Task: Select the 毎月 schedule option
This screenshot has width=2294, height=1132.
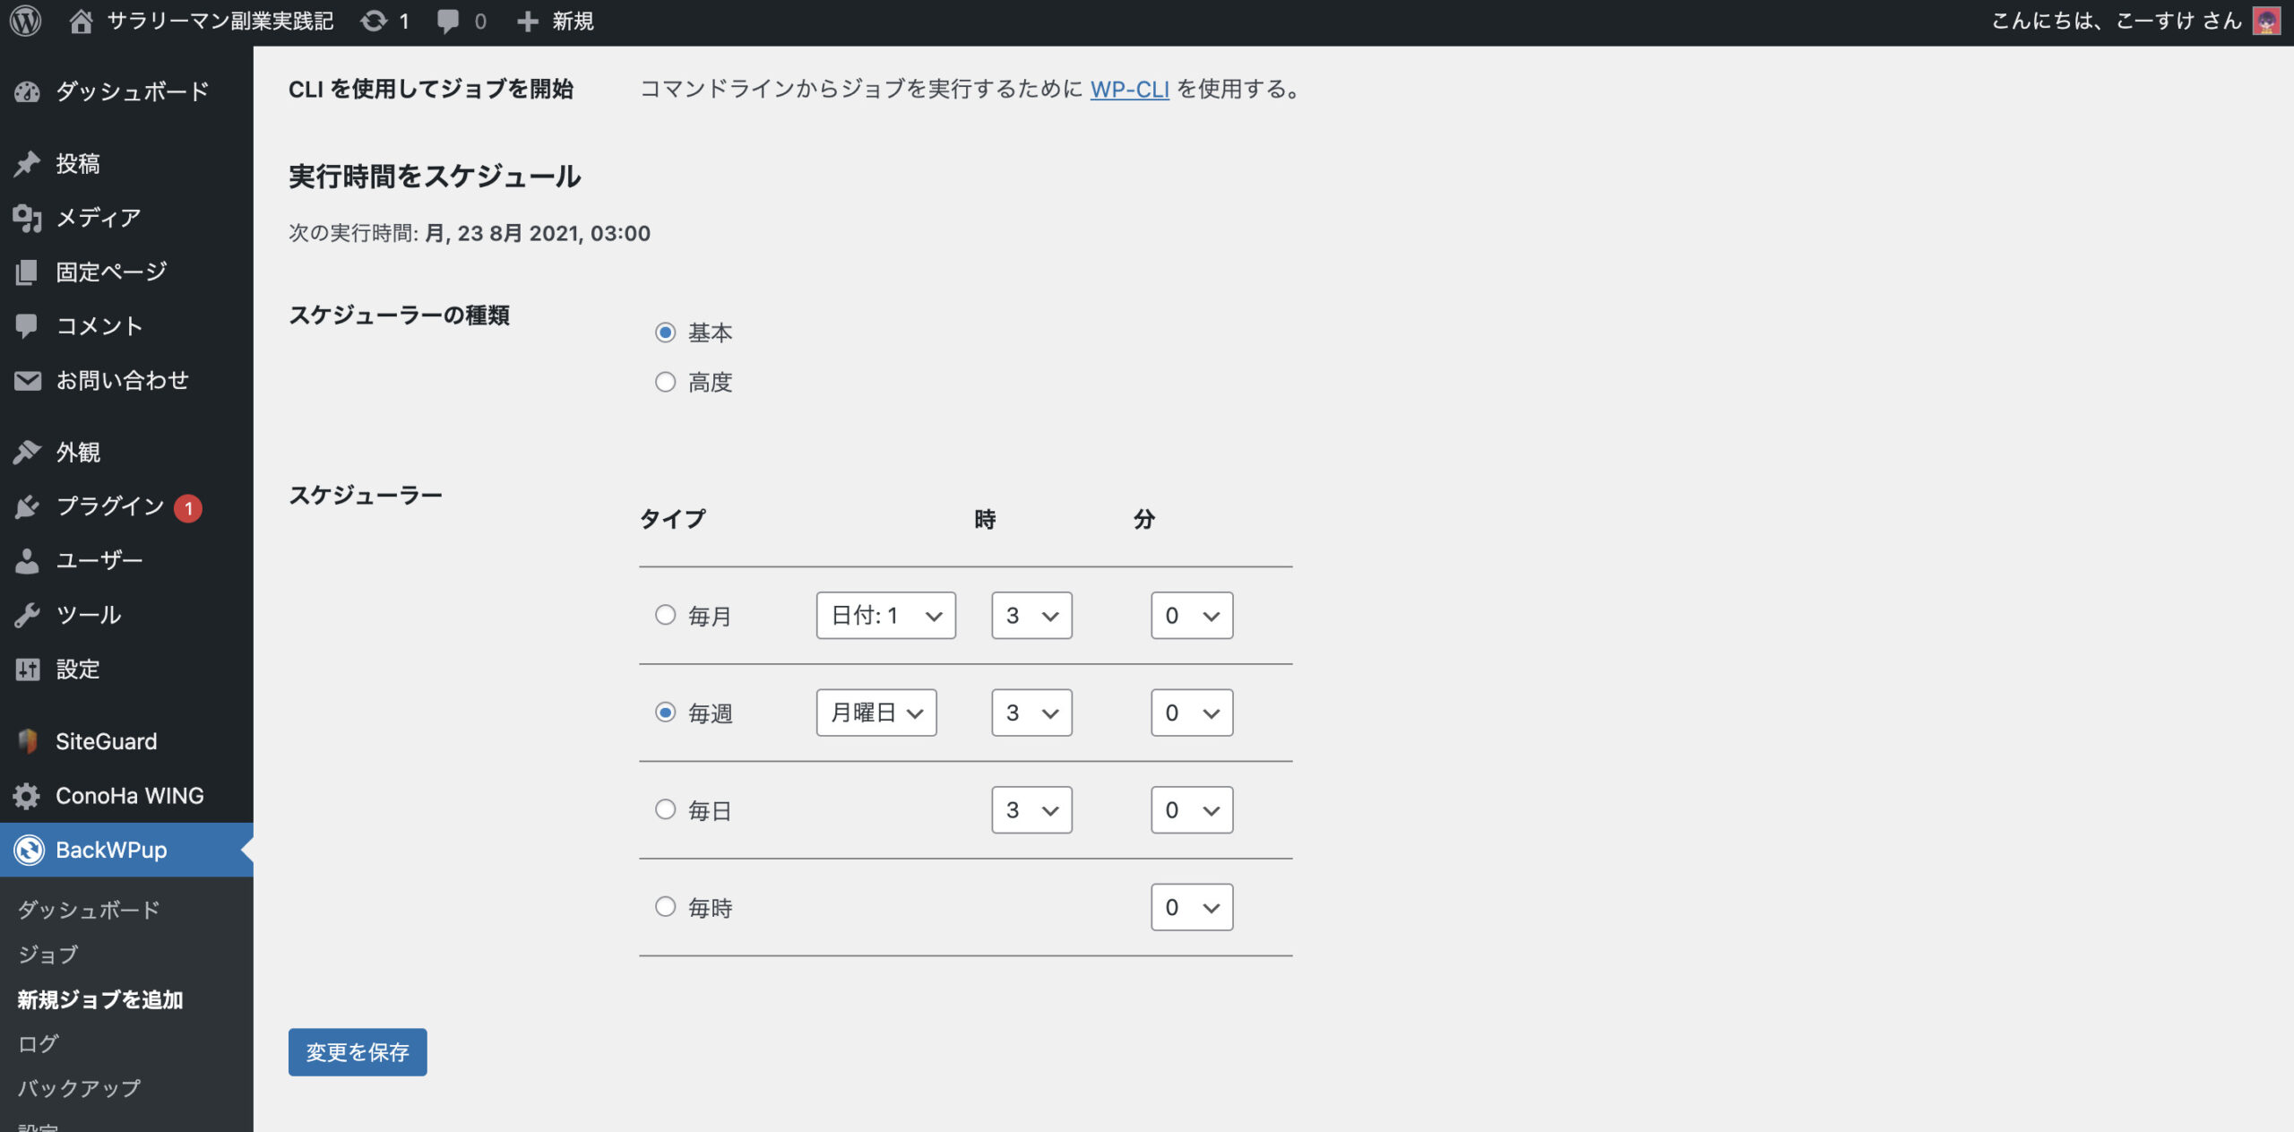Action: click(665, 615)
